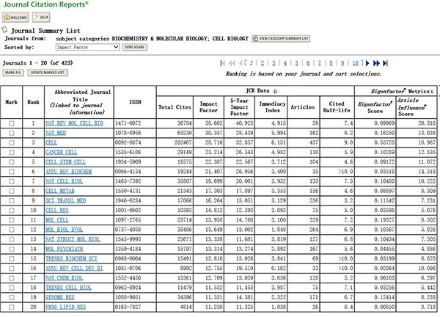The height and width of the screenshot is (317, 440).
Task: Go to the next page arrow
Action: tap(367, 63)
